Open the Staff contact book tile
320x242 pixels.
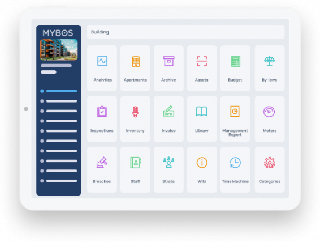click(135, 170)
